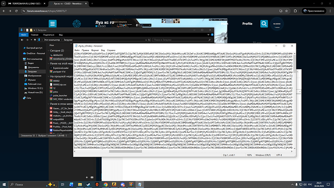Open the Правка menu in Notepad
The image size is (334, 188).
point(85,50)
